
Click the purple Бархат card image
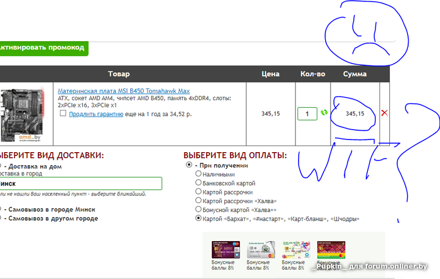click(x=226, y=250)
